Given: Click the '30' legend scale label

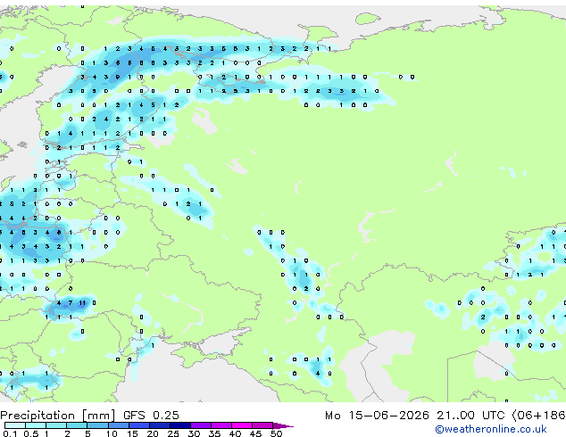Looking at the screenshot, I should 194,433.
